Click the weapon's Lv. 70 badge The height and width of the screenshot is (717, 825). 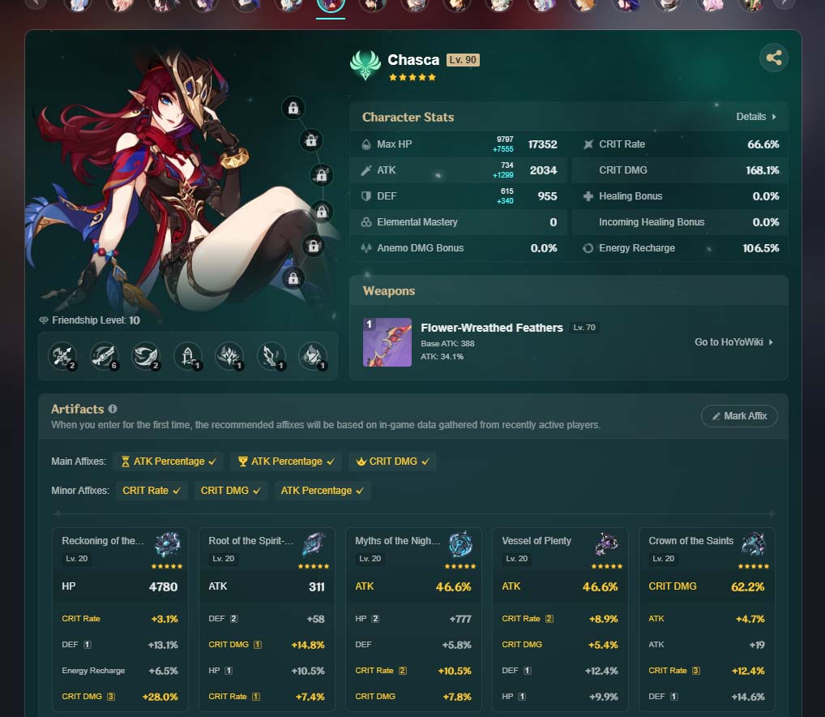(x=584, y=328)
